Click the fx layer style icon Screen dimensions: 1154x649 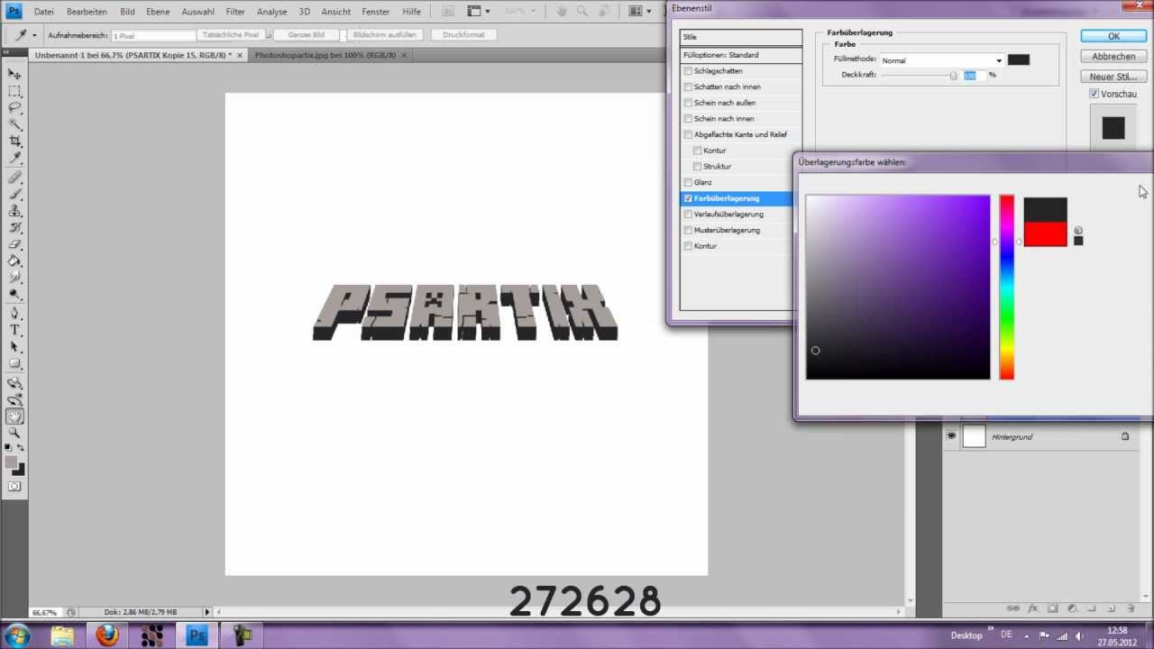pyautogui.click(x=1033, y=608)
